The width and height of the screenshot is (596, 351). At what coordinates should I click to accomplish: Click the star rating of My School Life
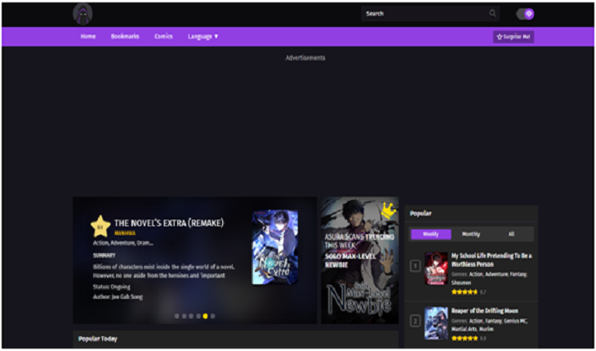(x=464, y=292)
